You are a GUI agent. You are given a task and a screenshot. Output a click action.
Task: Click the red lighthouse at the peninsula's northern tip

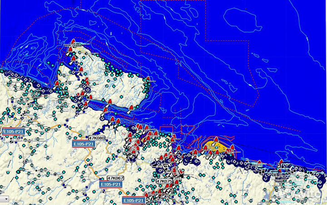pos(73,42)
